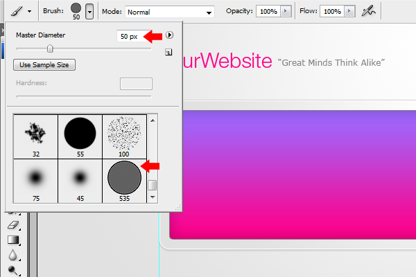Select the 535 gray circle brush

tap(124, 181)
